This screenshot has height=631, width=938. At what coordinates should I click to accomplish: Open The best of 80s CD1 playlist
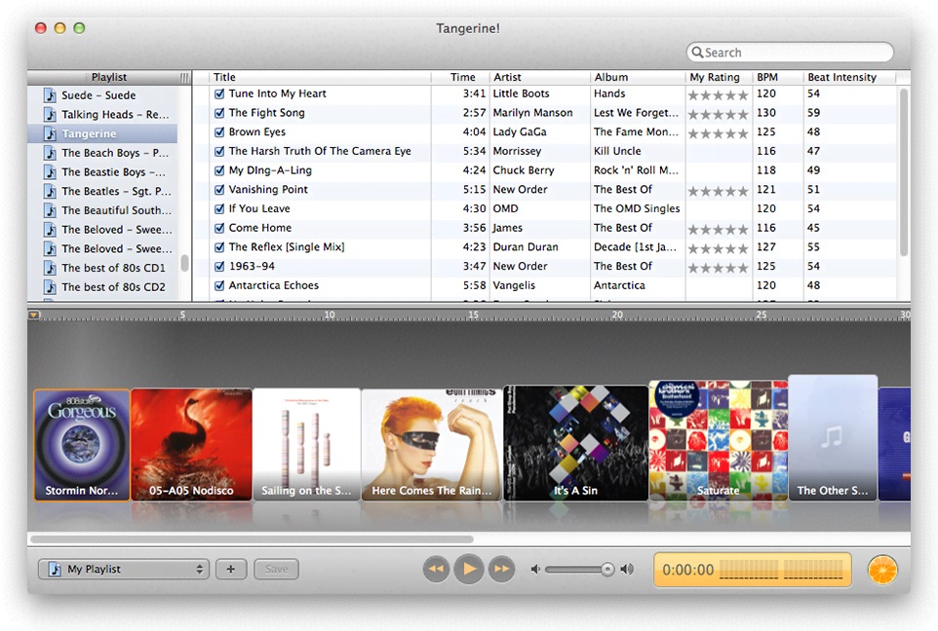[103, 268]
